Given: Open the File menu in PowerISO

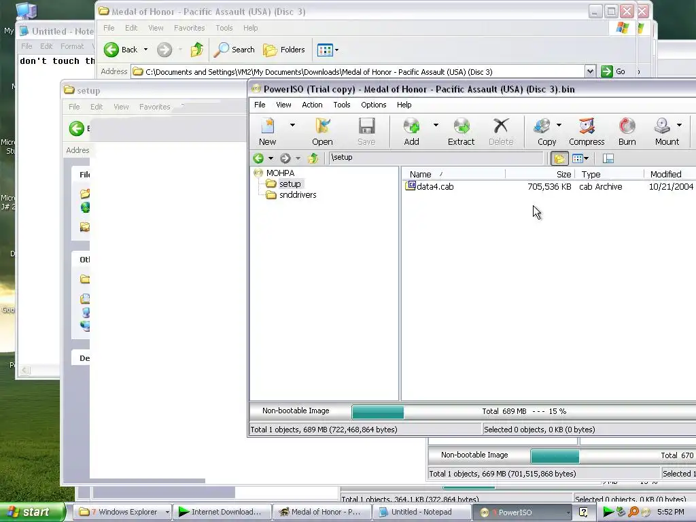Looking at the screenshot, I should (260, 105).
